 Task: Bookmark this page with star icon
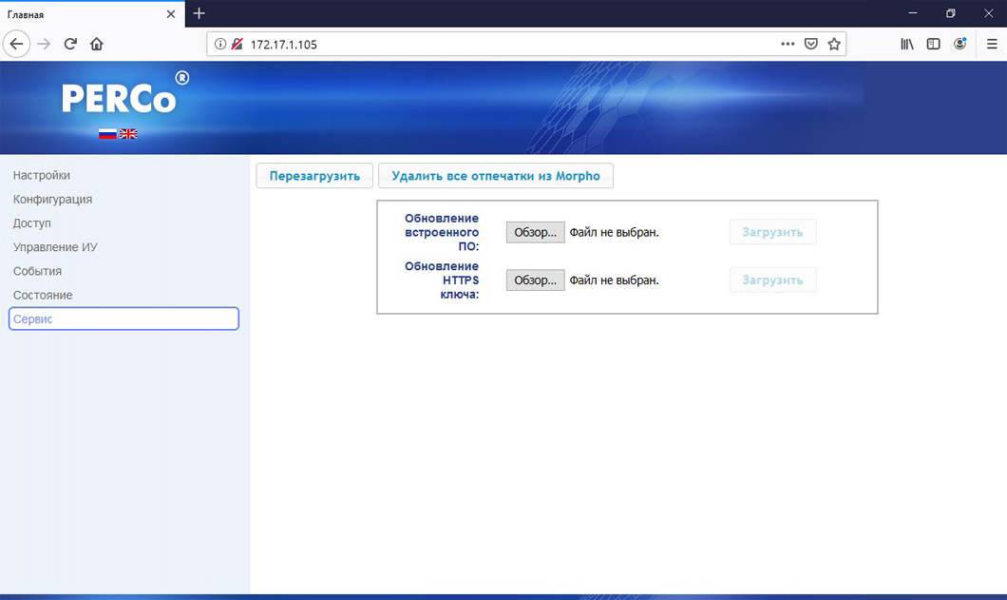coord(833,44)
